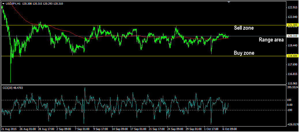Image resolution: width=299 pixels, height=132 pixels.
Task: Select the Sell zone text label
Action: pos(244,28)
